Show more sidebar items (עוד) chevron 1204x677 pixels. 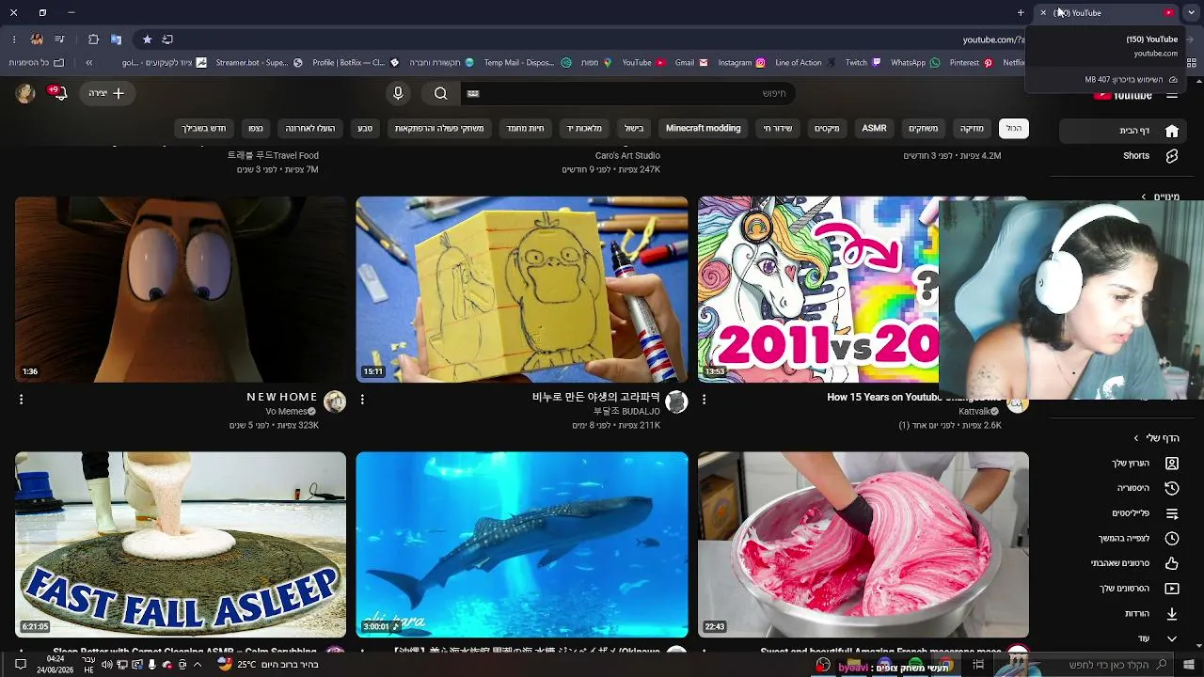click(x=1171, y=639)
